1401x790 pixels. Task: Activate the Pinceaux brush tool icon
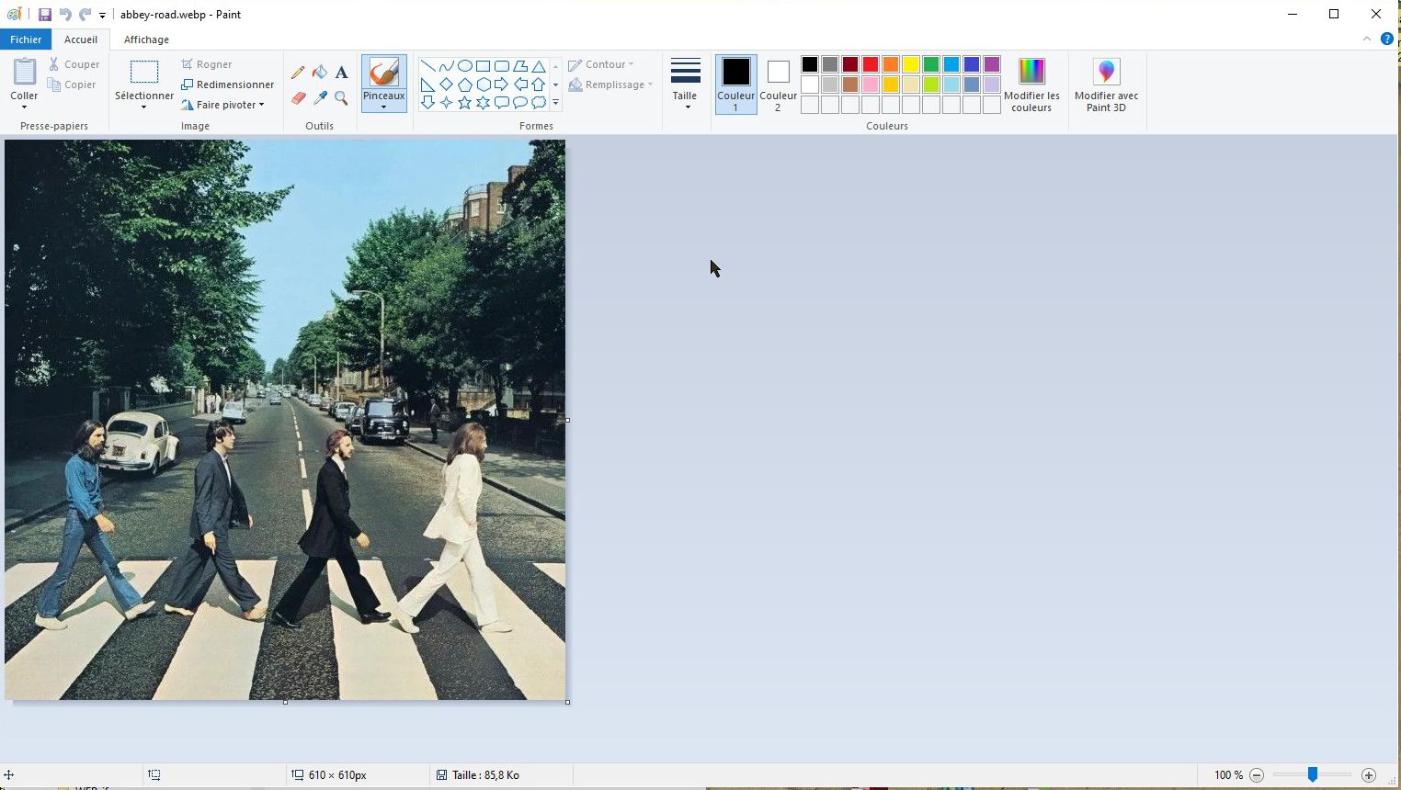(x=383, y=73)
